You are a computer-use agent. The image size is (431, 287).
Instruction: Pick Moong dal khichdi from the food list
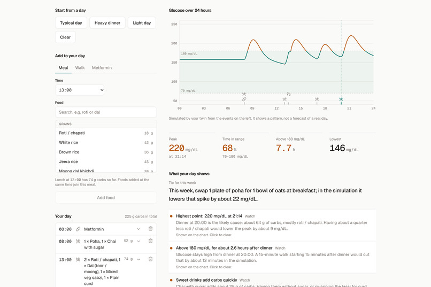point(106,170)
